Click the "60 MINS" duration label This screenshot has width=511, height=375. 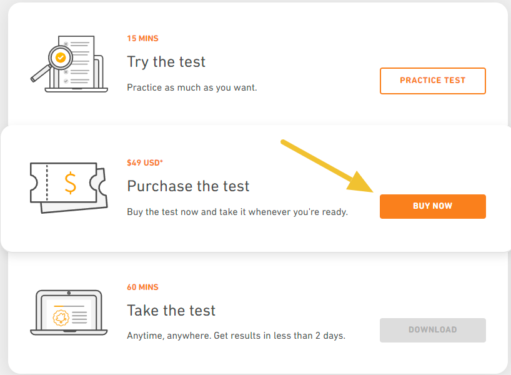pos(142,287)
